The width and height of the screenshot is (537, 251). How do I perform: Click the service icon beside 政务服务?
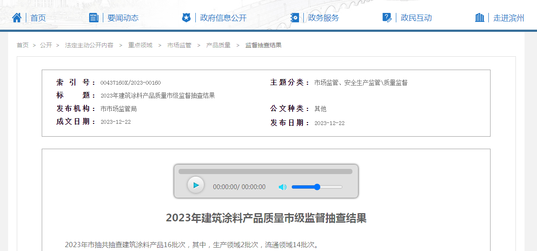295,18
